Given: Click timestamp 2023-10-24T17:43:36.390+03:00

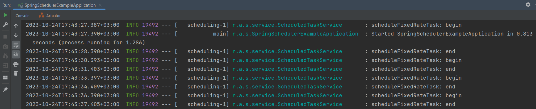Looking at the screenshot, I should click(x=73, y=95).
